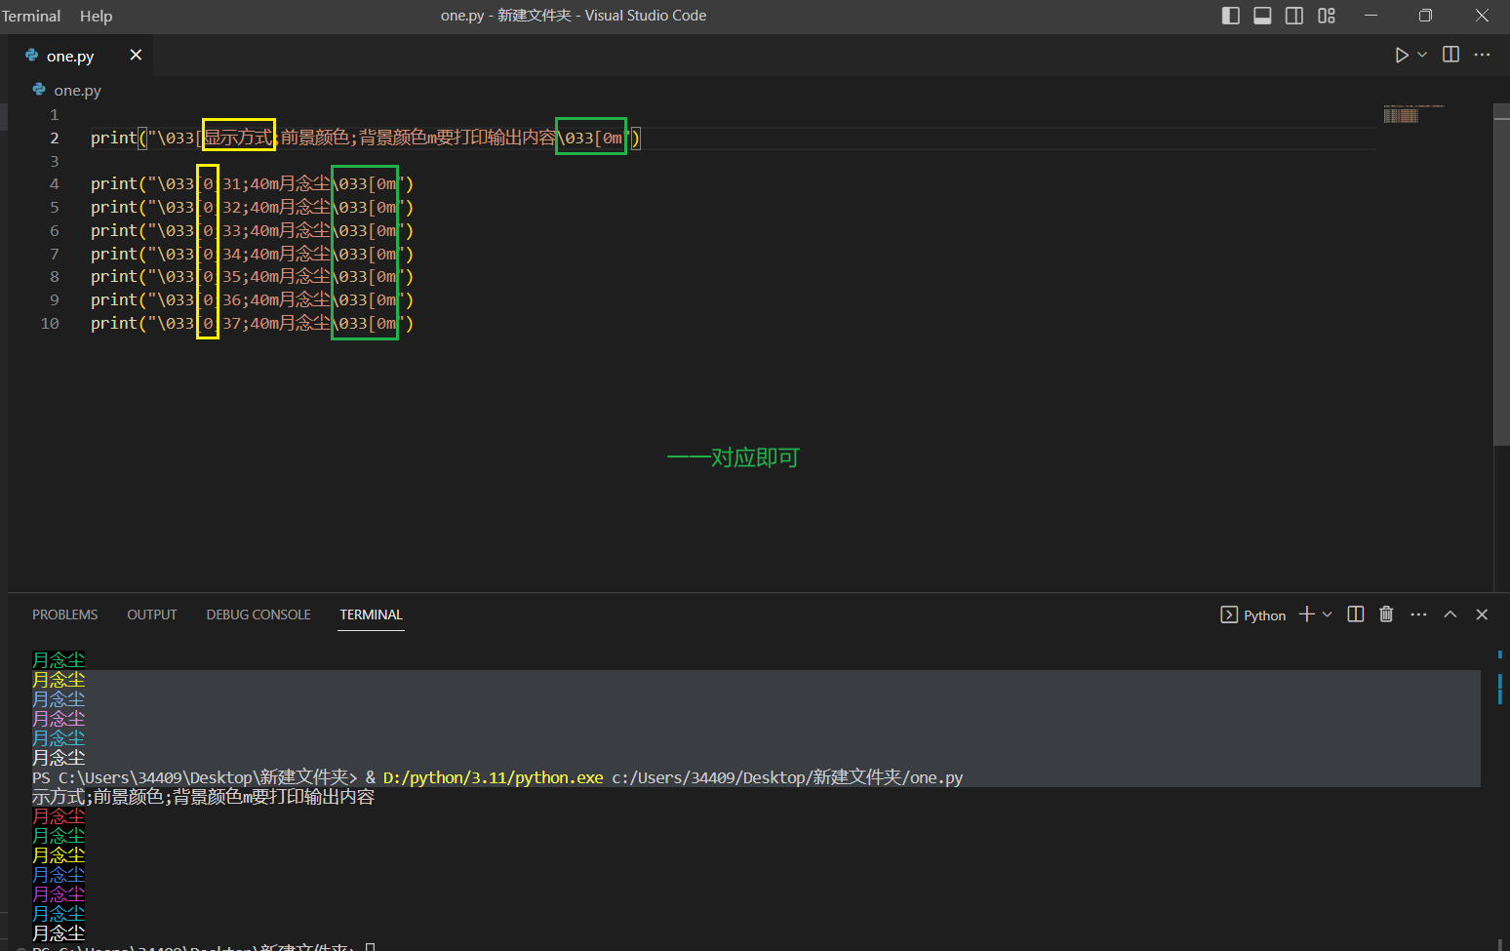The height and width of the screenshot is (951, 1510).
Task: Open editor More Actions ellipsis menu
Action: click(1482, 56)
